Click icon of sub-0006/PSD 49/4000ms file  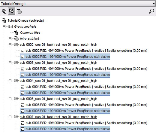click(22, 105)
